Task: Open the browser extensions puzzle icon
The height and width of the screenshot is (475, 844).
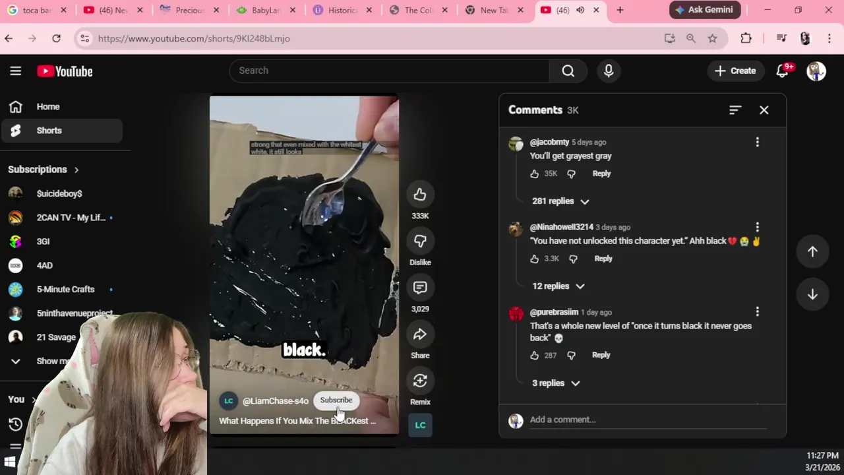Action: (x=746, y=38)
